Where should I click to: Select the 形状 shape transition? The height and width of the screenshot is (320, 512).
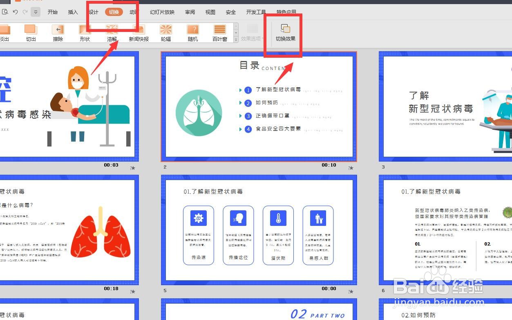pyautogui.click(x=85, y=33)
